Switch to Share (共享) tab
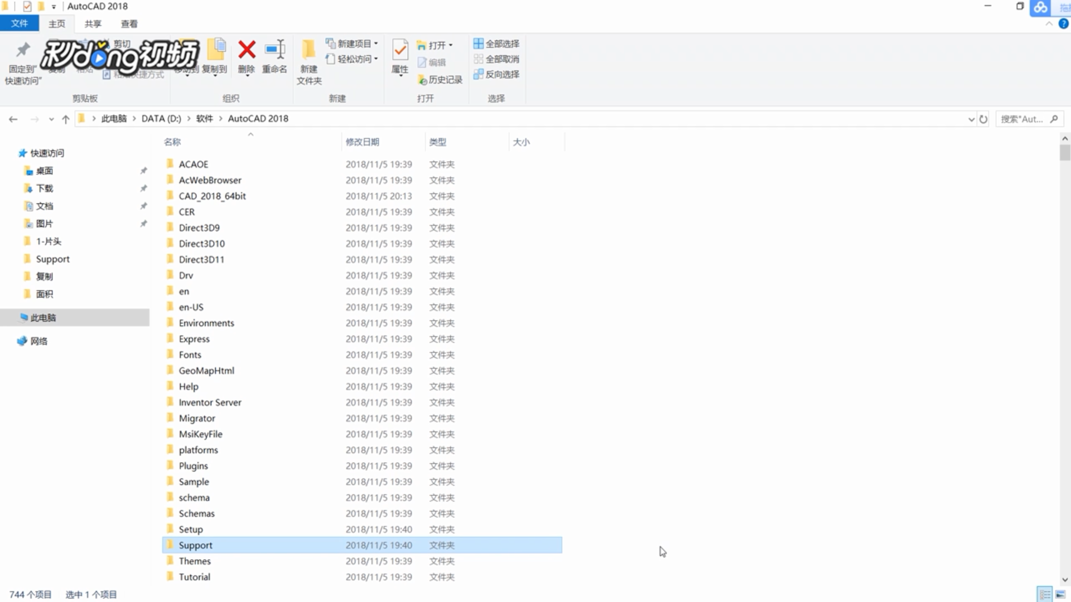 [93, 24]
